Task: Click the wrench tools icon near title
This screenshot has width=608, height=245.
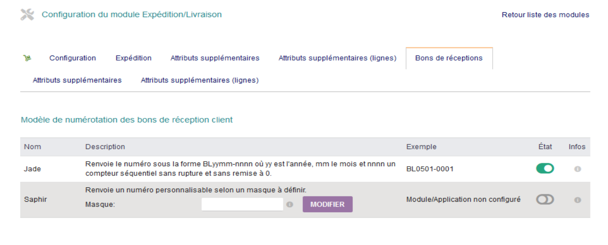Action: (x=27, y=15)
